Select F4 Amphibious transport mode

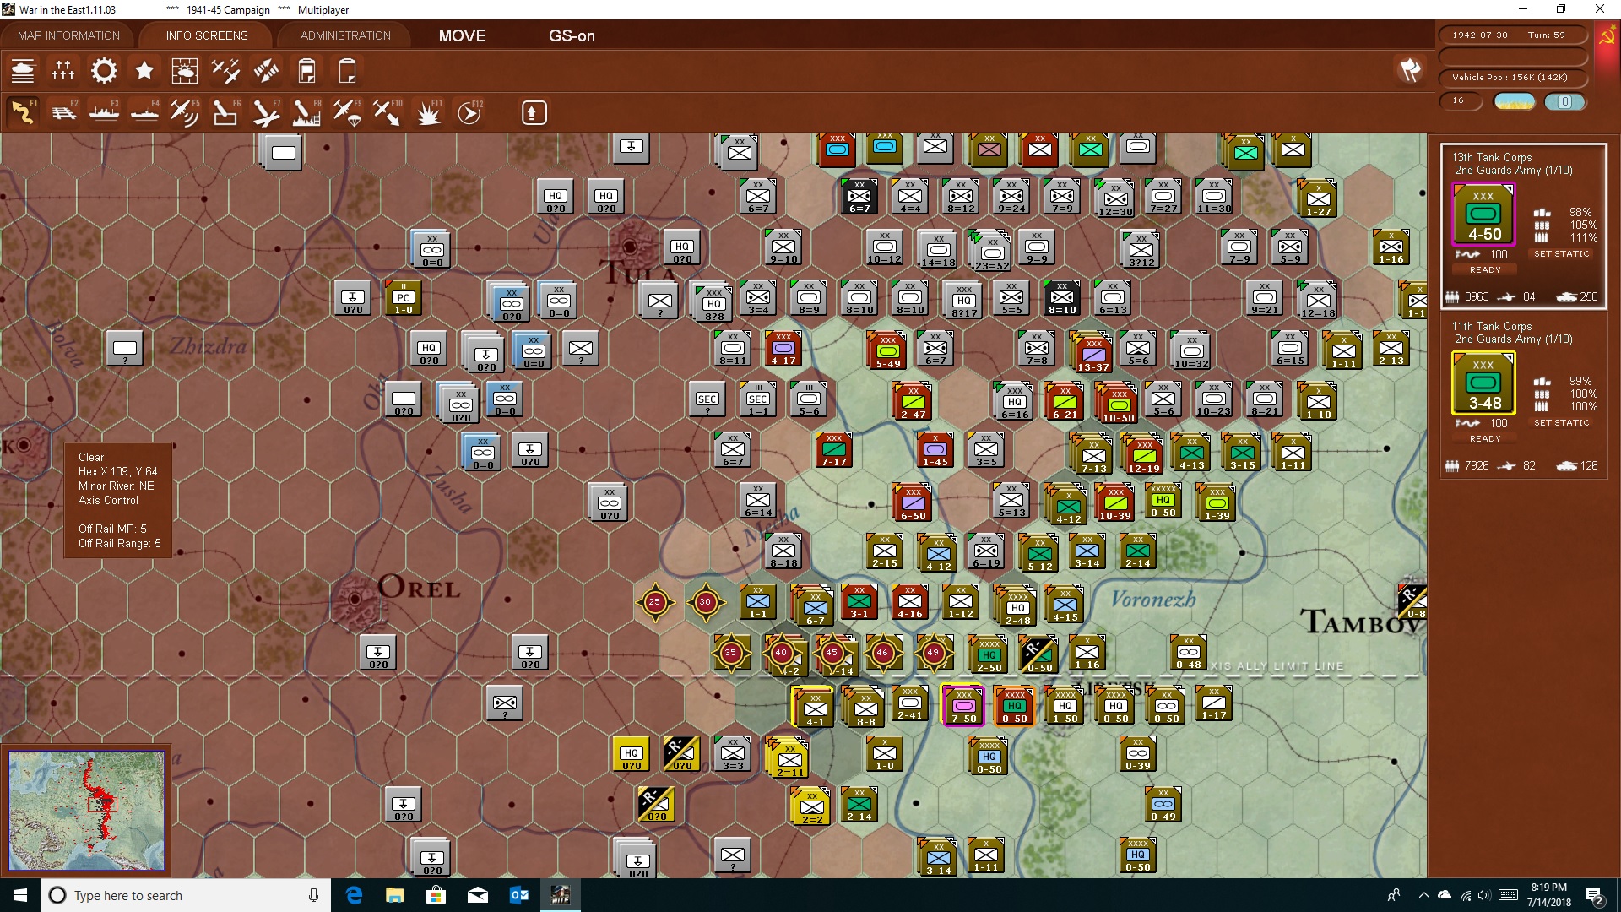click(x=144, y=112)
